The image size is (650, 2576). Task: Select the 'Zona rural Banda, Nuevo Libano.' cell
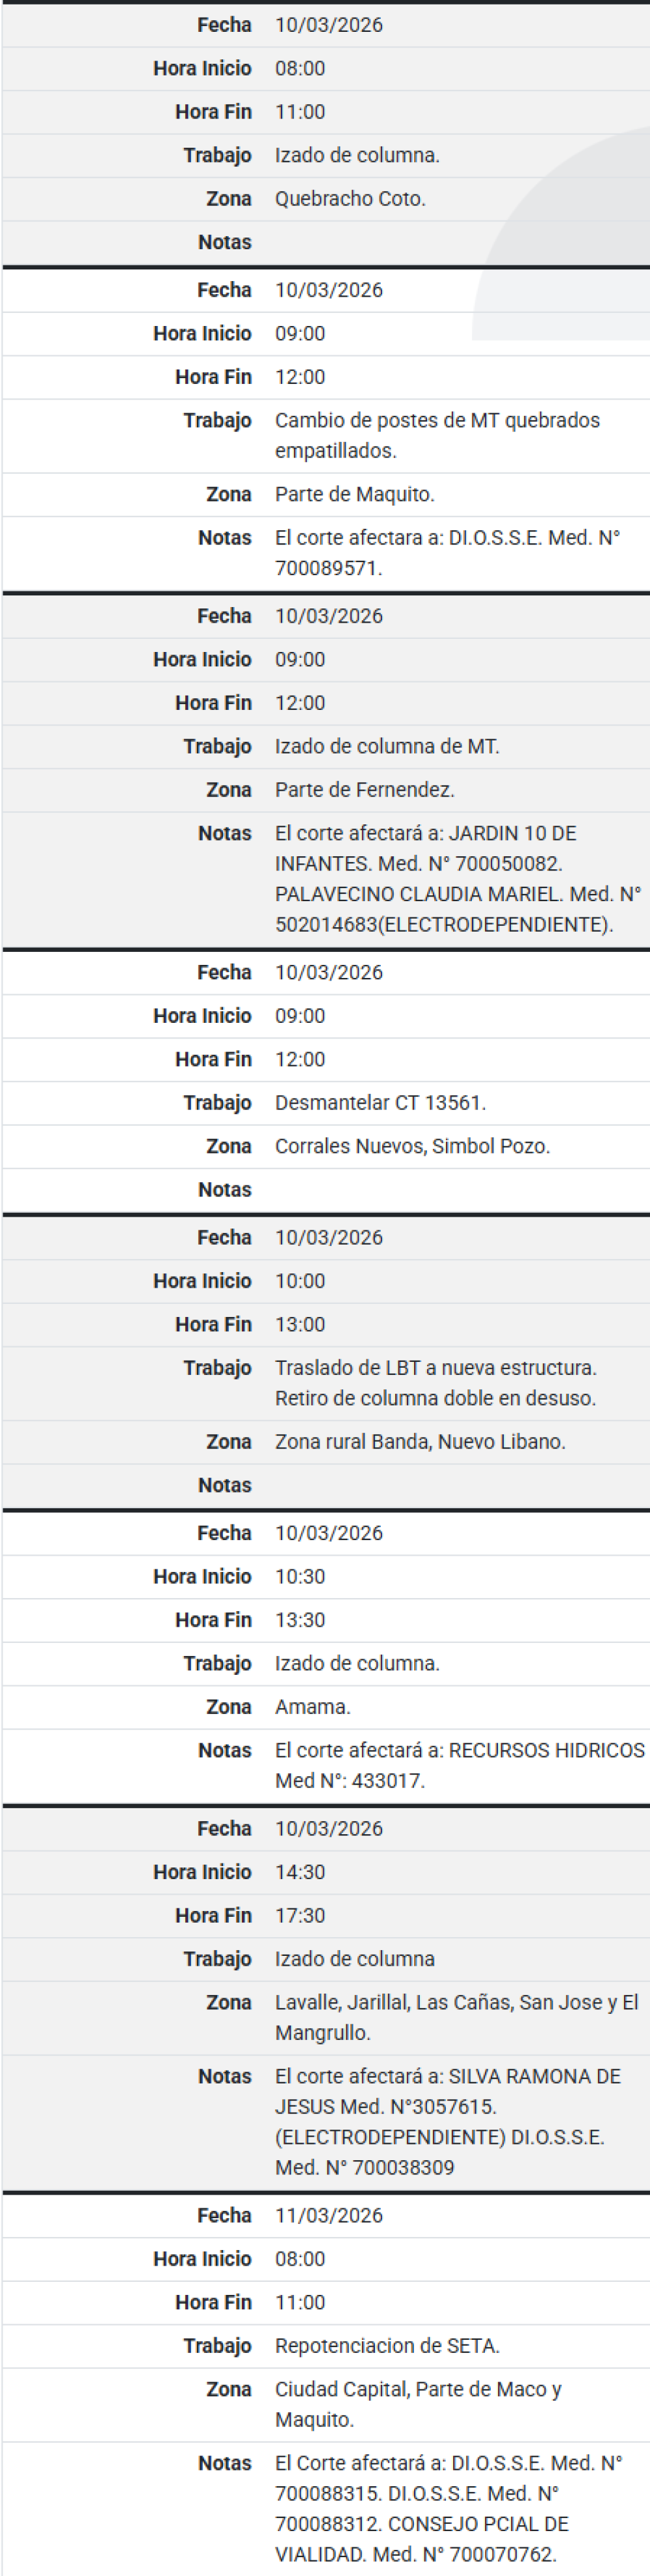click(x=421, y=1441)
